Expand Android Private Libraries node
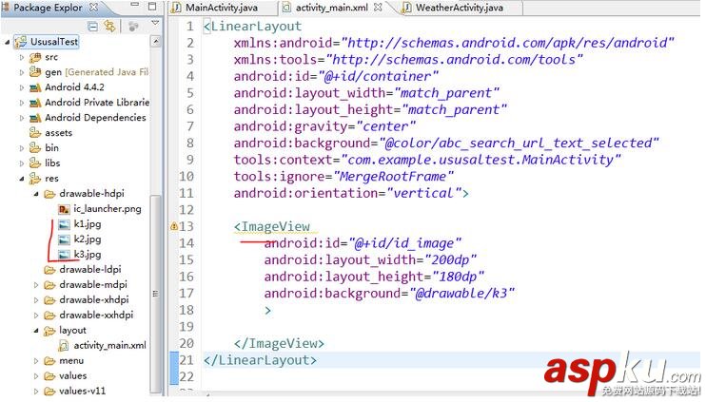706x402 pixels. pyautogui.click(x=22, y=103)
